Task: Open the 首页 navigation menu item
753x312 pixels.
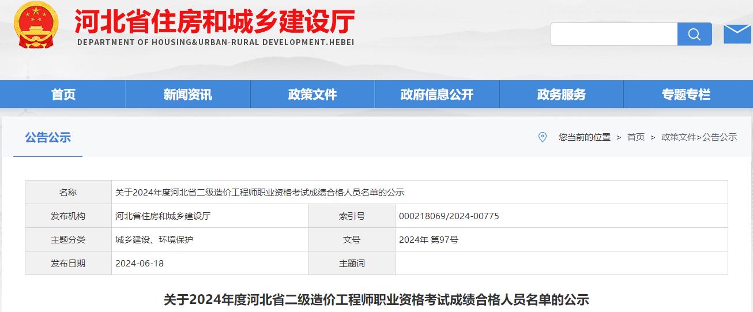Action: point(63,95)
